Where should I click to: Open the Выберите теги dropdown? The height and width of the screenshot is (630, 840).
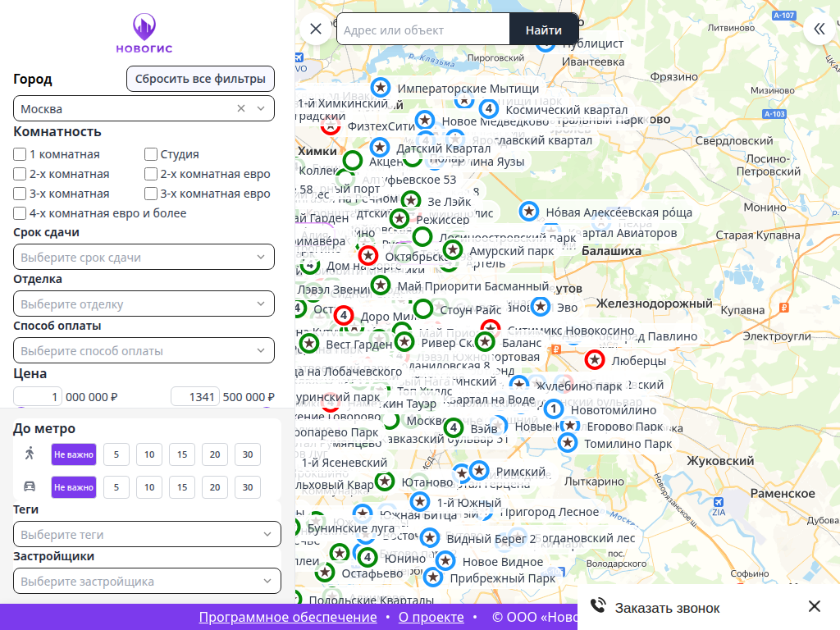pyautogui.click(x=147, y=534)
